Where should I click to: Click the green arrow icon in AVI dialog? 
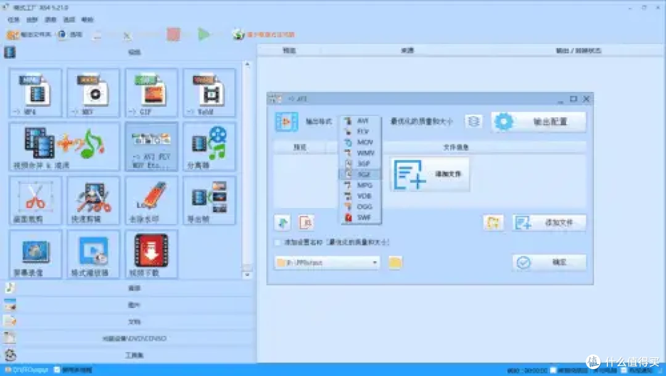click(283, 222)
